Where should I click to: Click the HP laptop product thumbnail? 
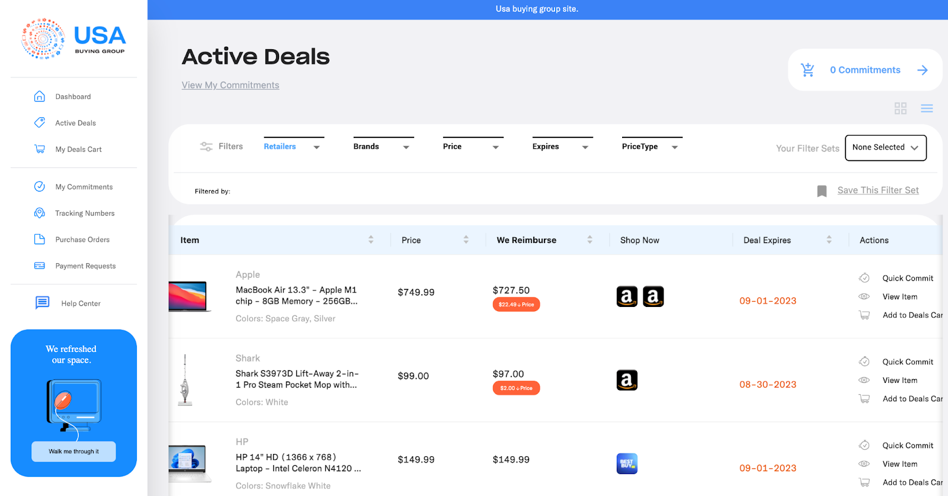(190, 463)
